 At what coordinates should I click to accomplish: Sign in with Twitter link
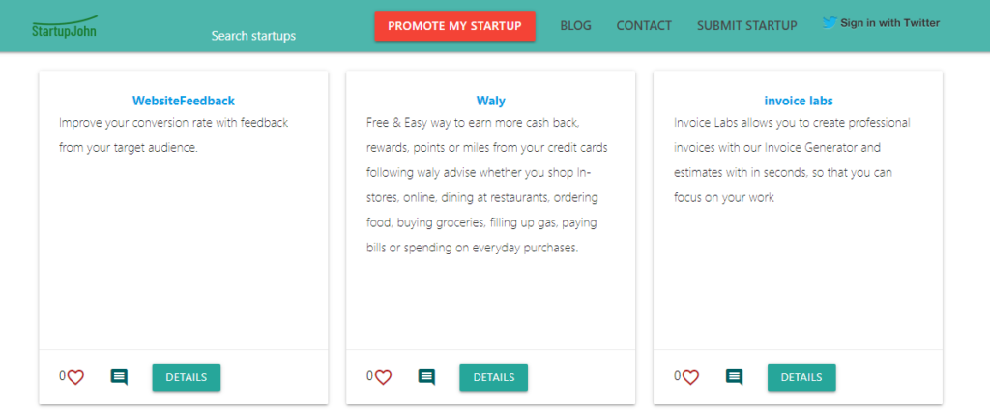[889, 23]
